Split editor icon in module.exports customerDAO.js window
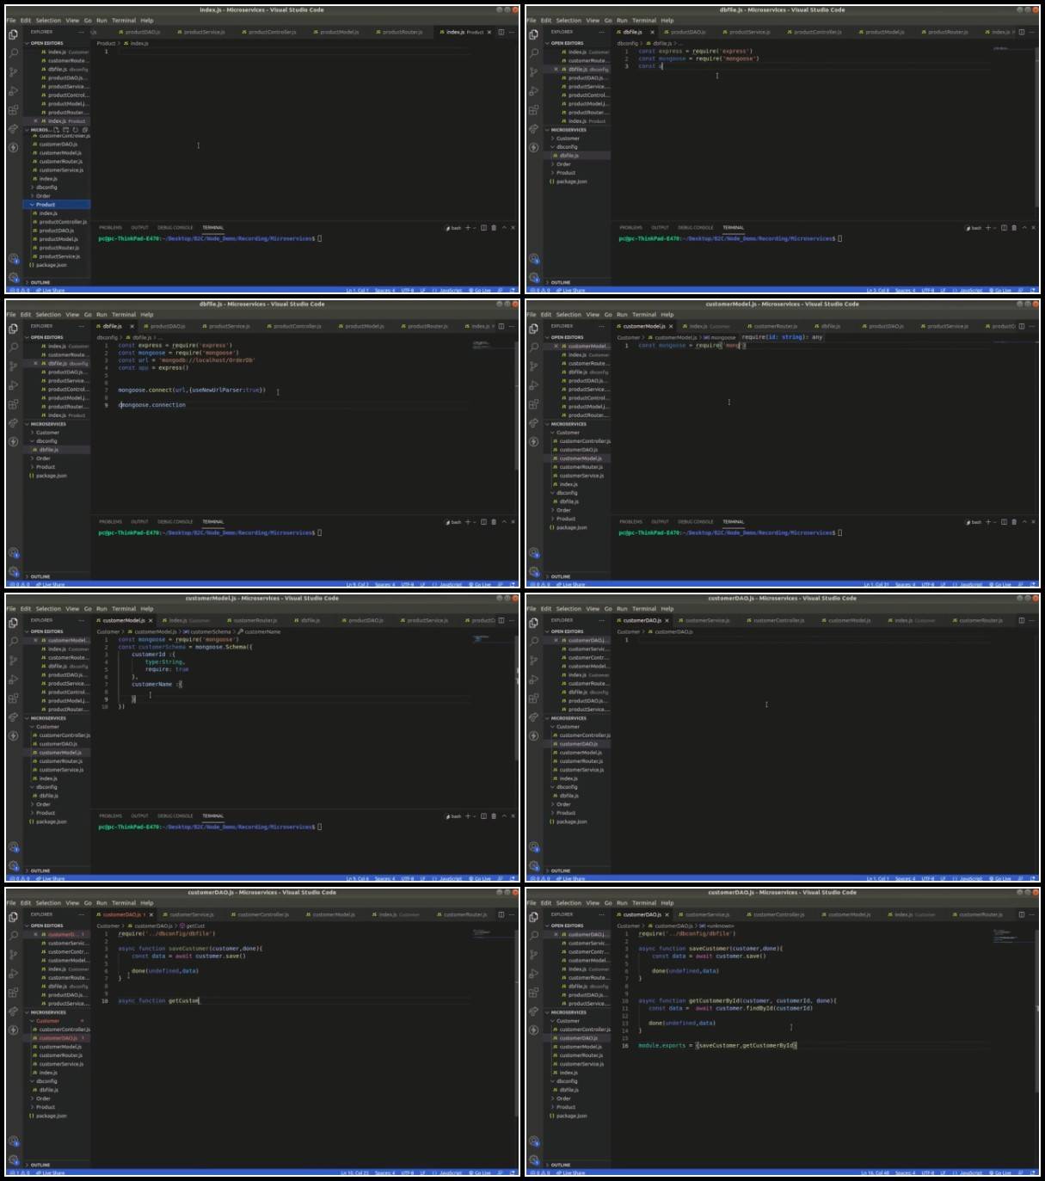 pyautogui.click(x=1022, y=914)
